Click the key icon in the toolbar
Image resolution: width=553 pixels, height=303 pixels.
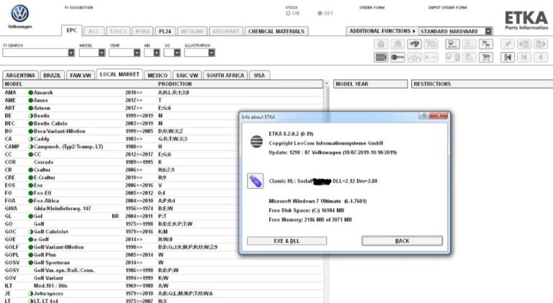(397, 57)
